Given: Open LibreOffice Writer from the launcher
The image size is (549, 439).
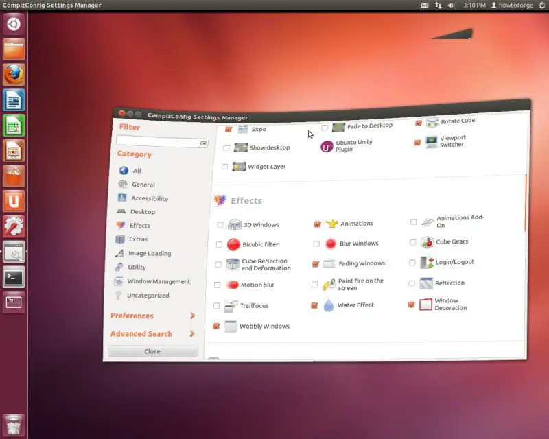Looking at the screenshot, I should (14, 100).
